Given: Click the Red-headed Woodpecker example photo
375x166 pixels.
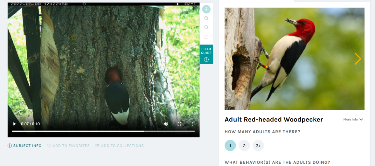Looking at the screenshot, I should tap(294, 59).
